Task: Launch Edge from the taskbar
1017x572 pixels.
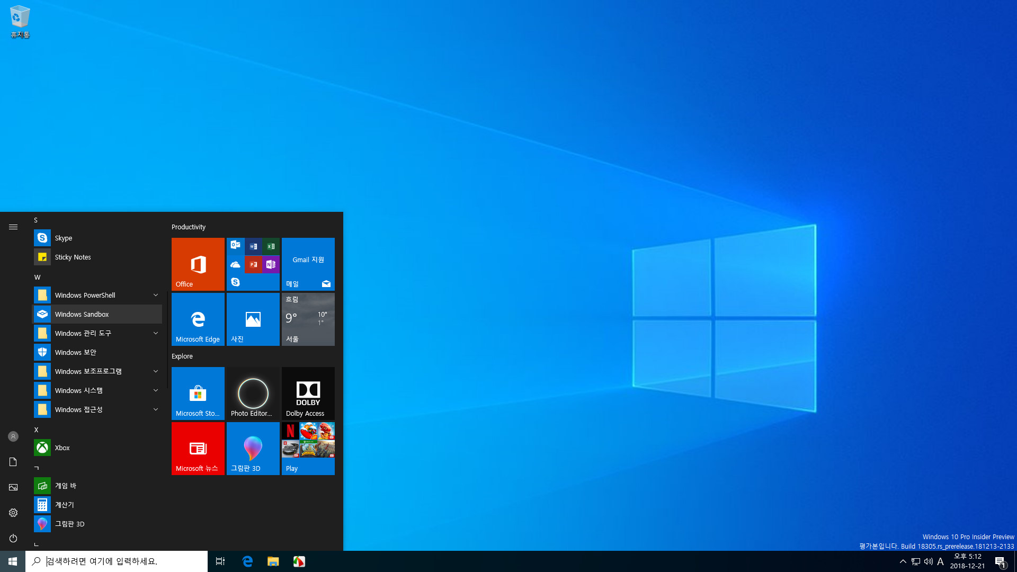Action: (x=247, y=561)
